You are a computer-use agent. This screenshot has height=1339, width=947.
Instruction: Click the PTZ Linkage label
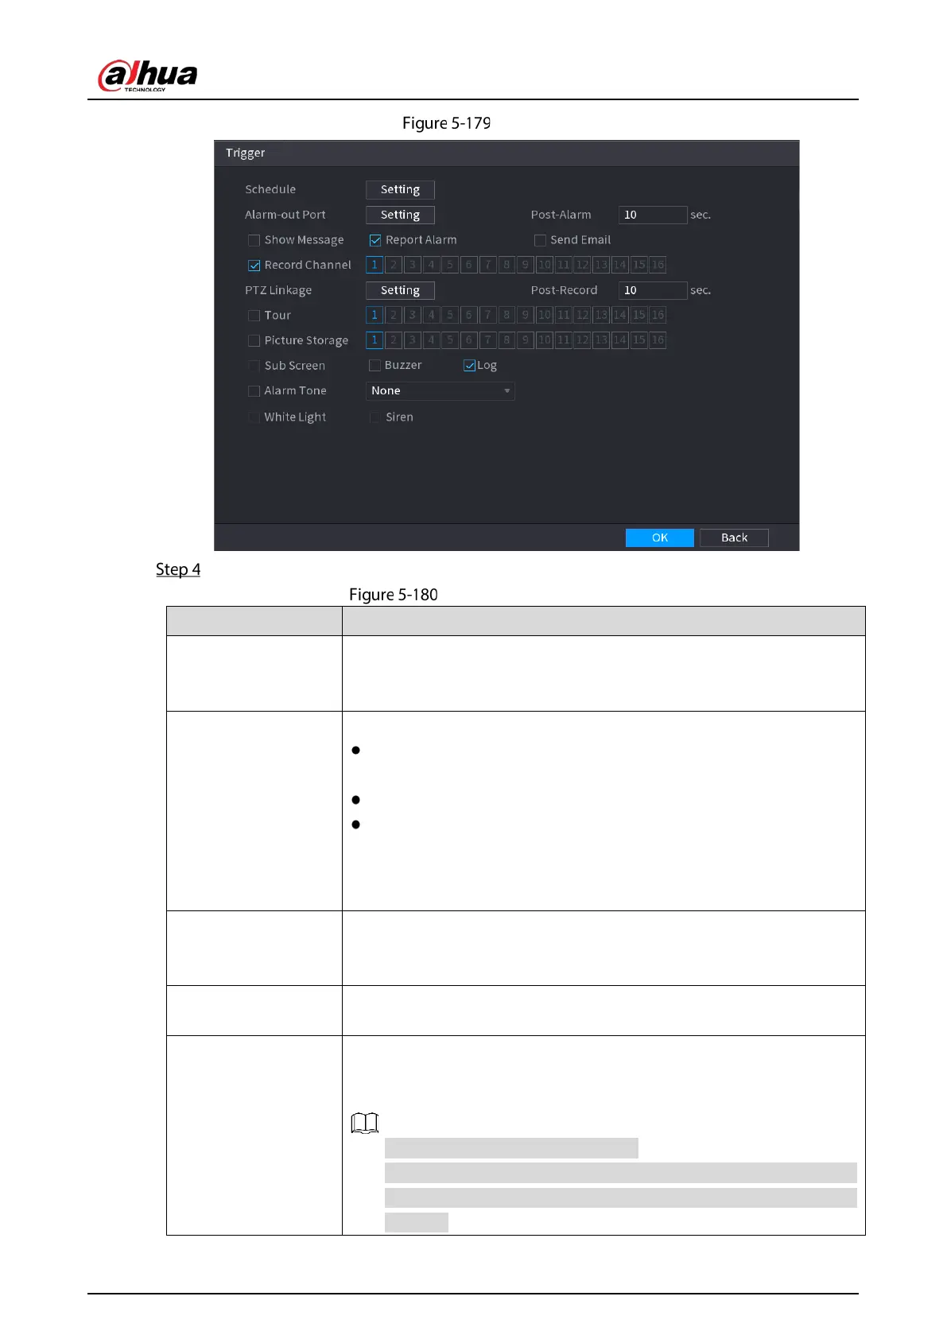tap(278, 290)
